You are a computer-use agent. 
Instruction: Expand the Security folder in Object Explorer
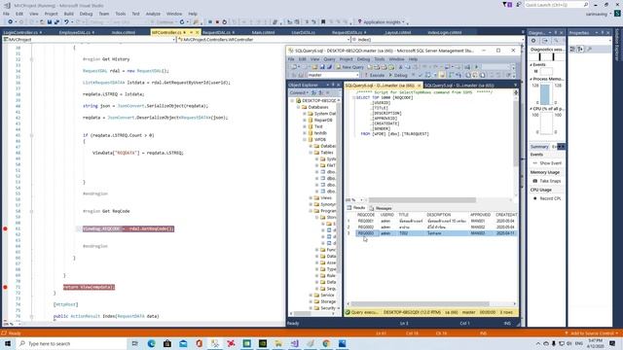pyautogui.click(x=311, y=308)
